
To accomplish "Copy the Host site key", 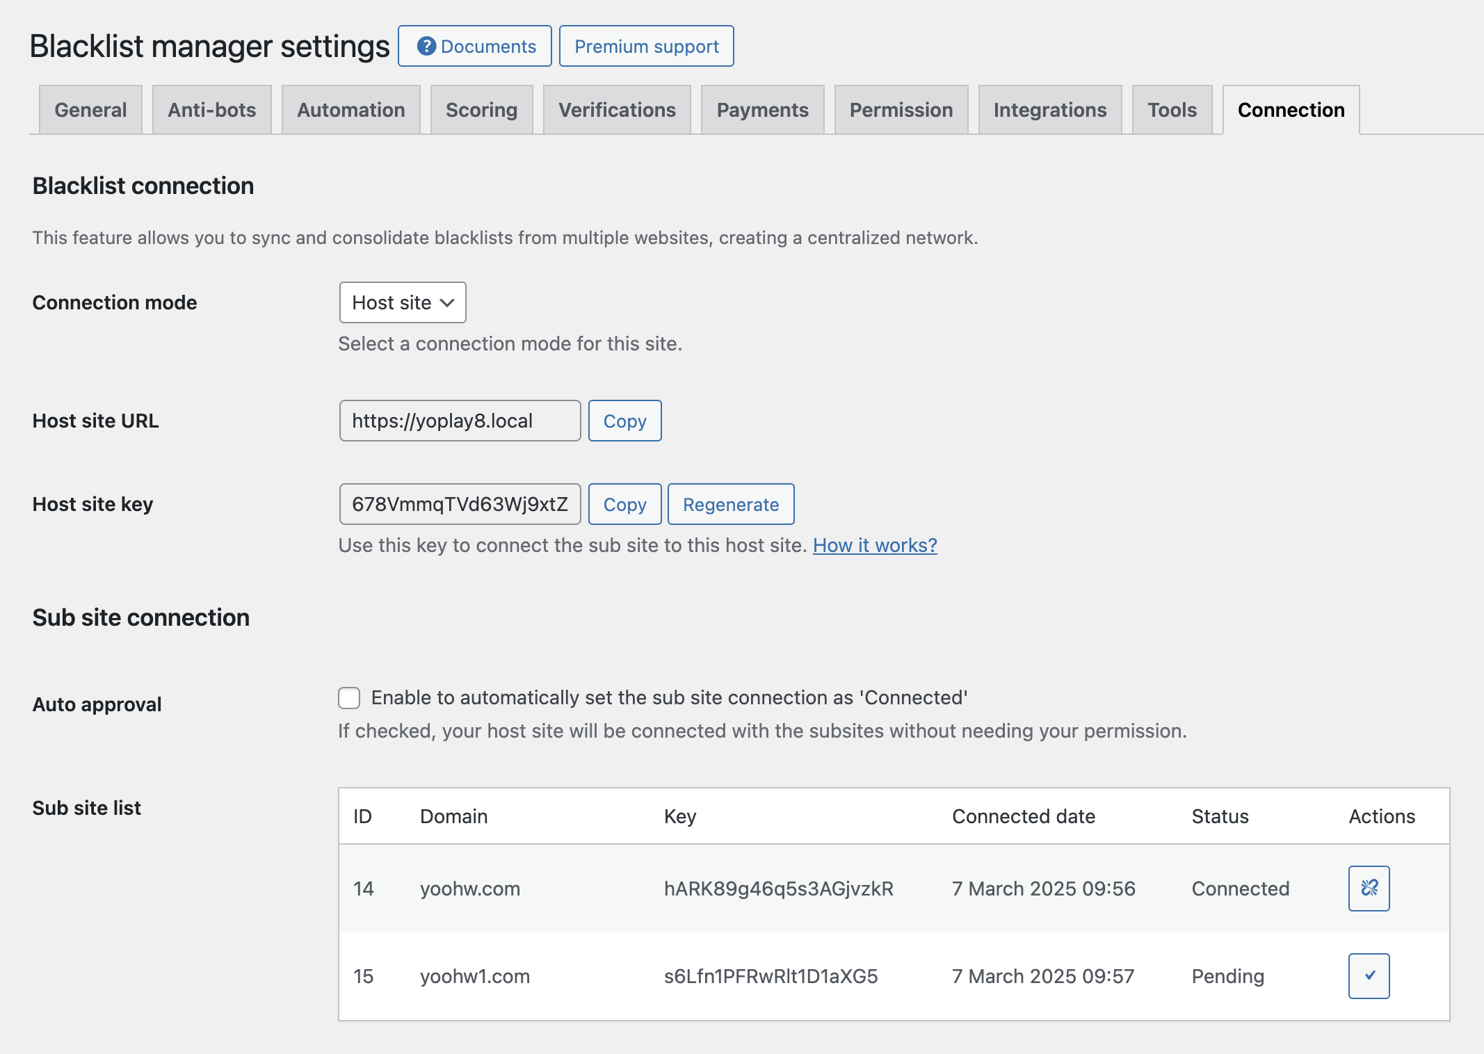I will 625,504.
